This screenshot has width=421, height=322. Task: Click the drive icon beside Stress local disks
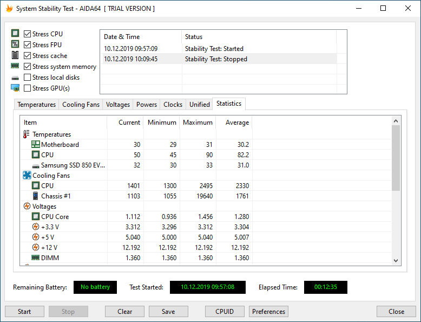click(x=15, y=78)
